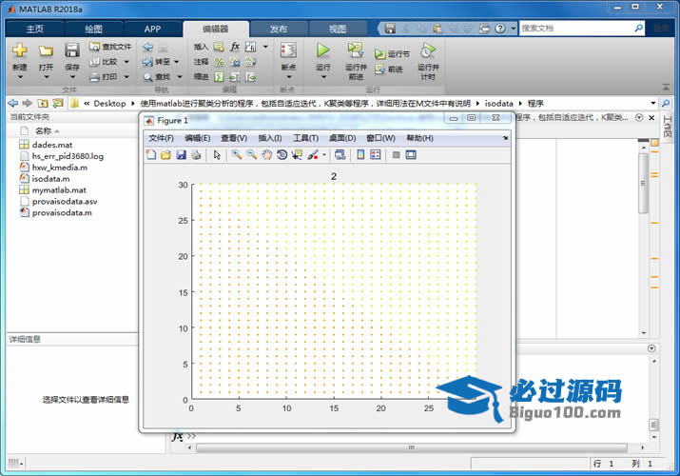Image resolution: width=680 pixels, height=476 pixels.
Task: Click Link Plot icon in Figure toolbar
Action: pos(340,155)
